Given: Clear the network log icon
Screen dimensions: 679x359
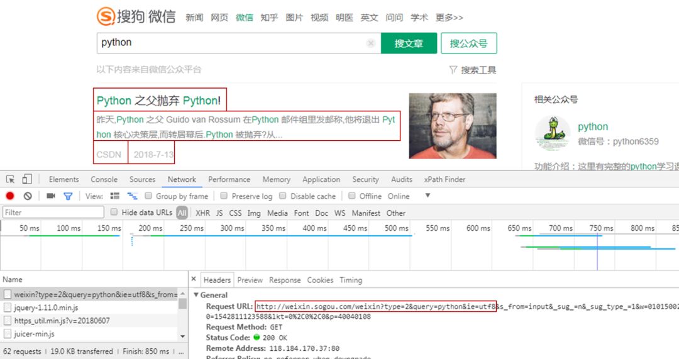Looking at the screenshot, I should click(28, 196).
